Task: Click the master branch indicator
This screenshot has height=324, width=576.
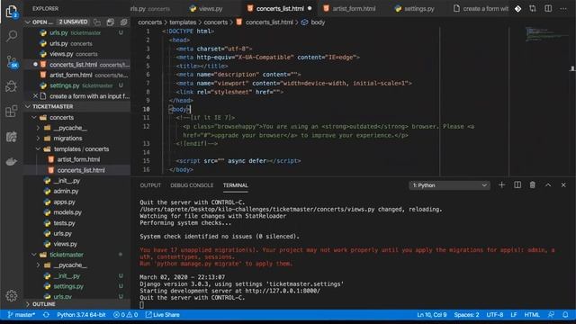Action: 22,315
